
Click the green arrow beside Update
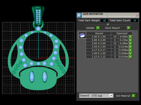[x=98, y=28]
